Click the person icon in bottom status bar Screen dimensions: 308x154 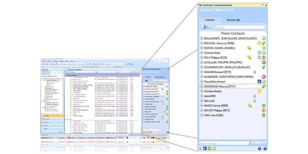point(200,149)
